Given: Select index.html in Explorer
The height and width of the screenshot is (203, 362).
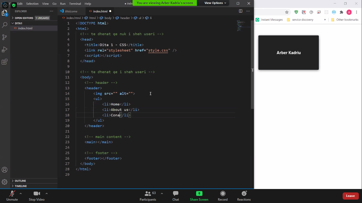Looking at the screenshot, I should (x=25, y=28).
